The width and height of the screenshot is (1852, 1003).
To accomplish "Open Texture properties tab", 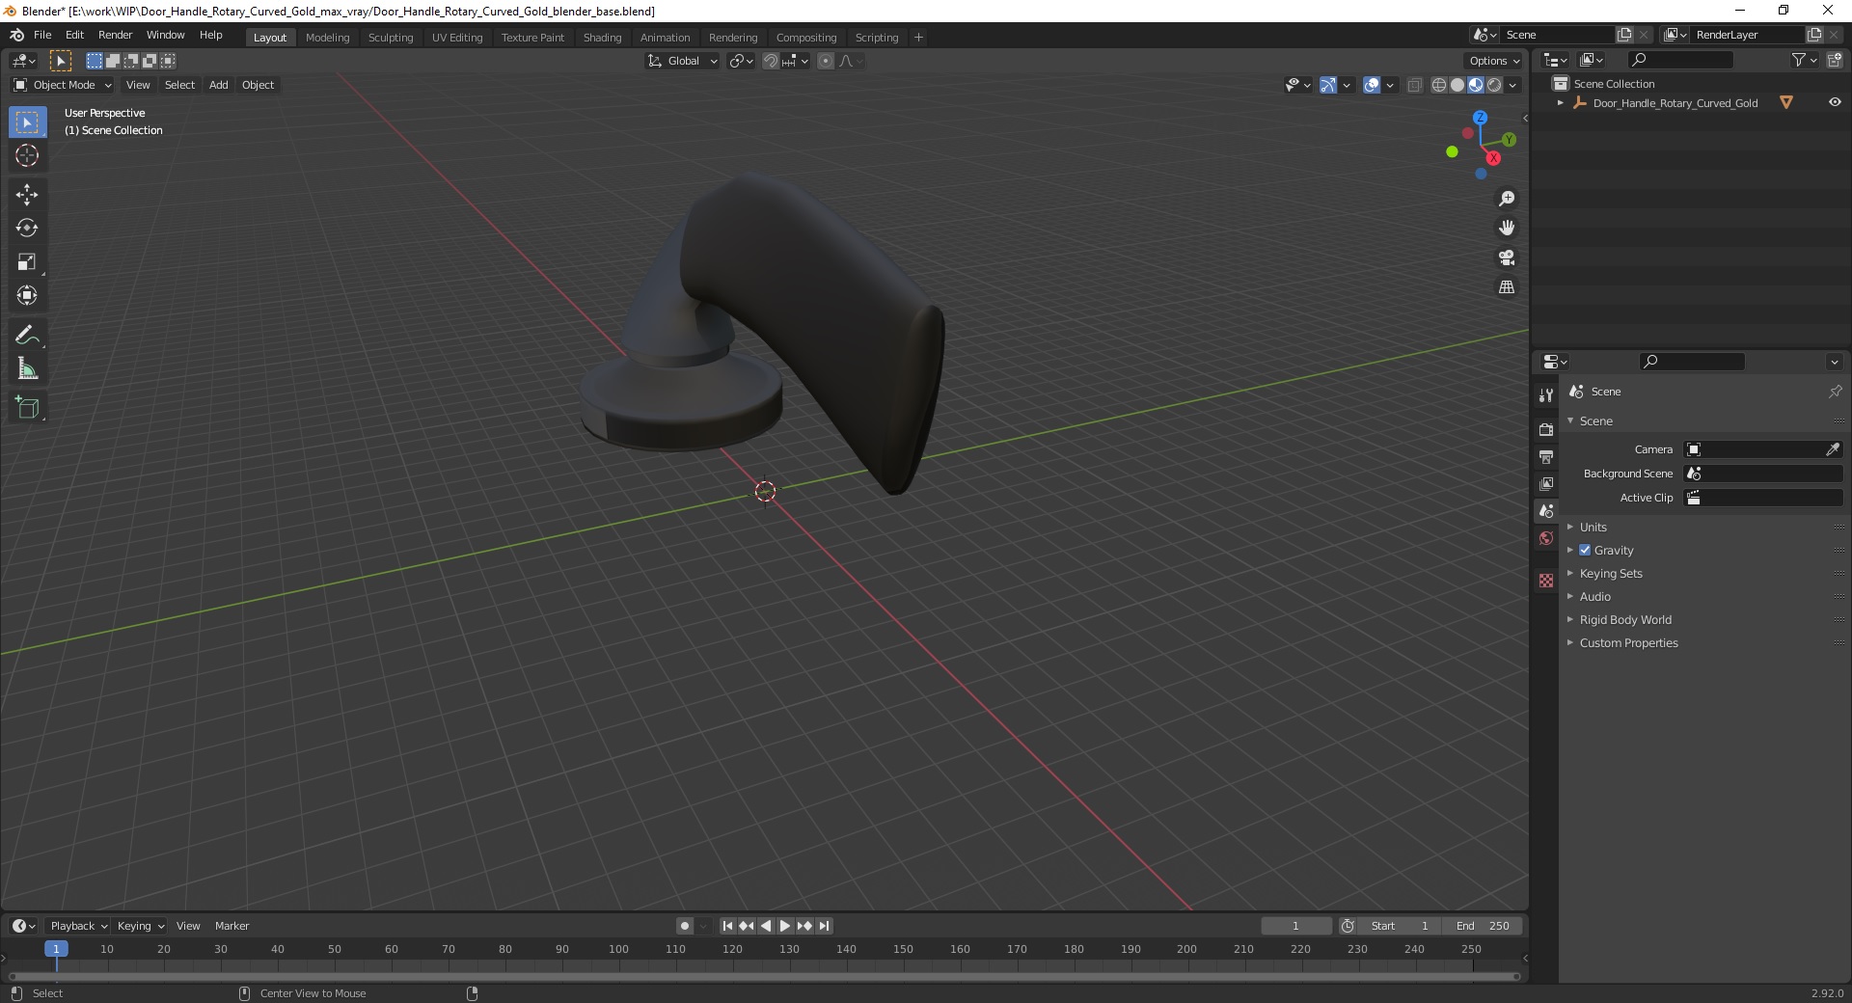I will click(1546, 581).
